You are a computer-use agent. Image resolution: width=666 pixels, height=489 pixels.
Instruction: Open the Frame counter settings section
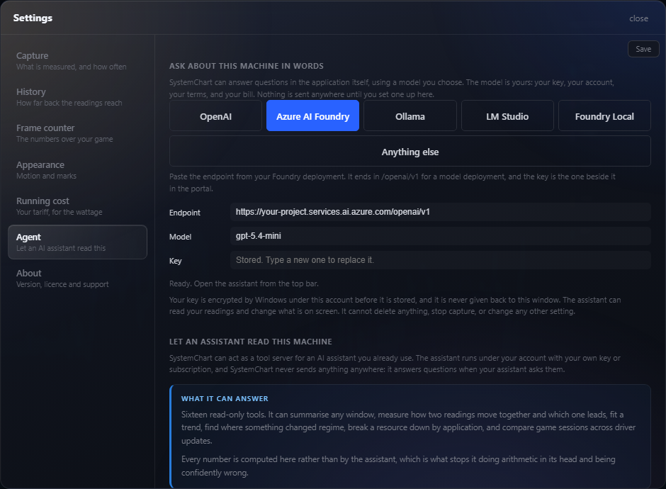coord(77,133)
